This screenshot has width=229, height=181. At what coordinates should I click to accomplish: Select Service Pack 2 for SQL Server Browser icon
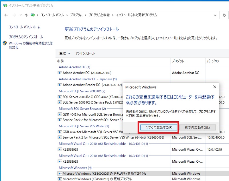pos(60,120)
